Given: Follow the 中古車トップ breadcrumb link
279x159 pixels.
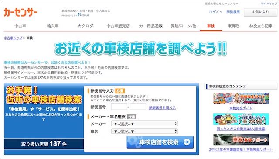Looking at the screenshot, I should (x=13, y=38).
